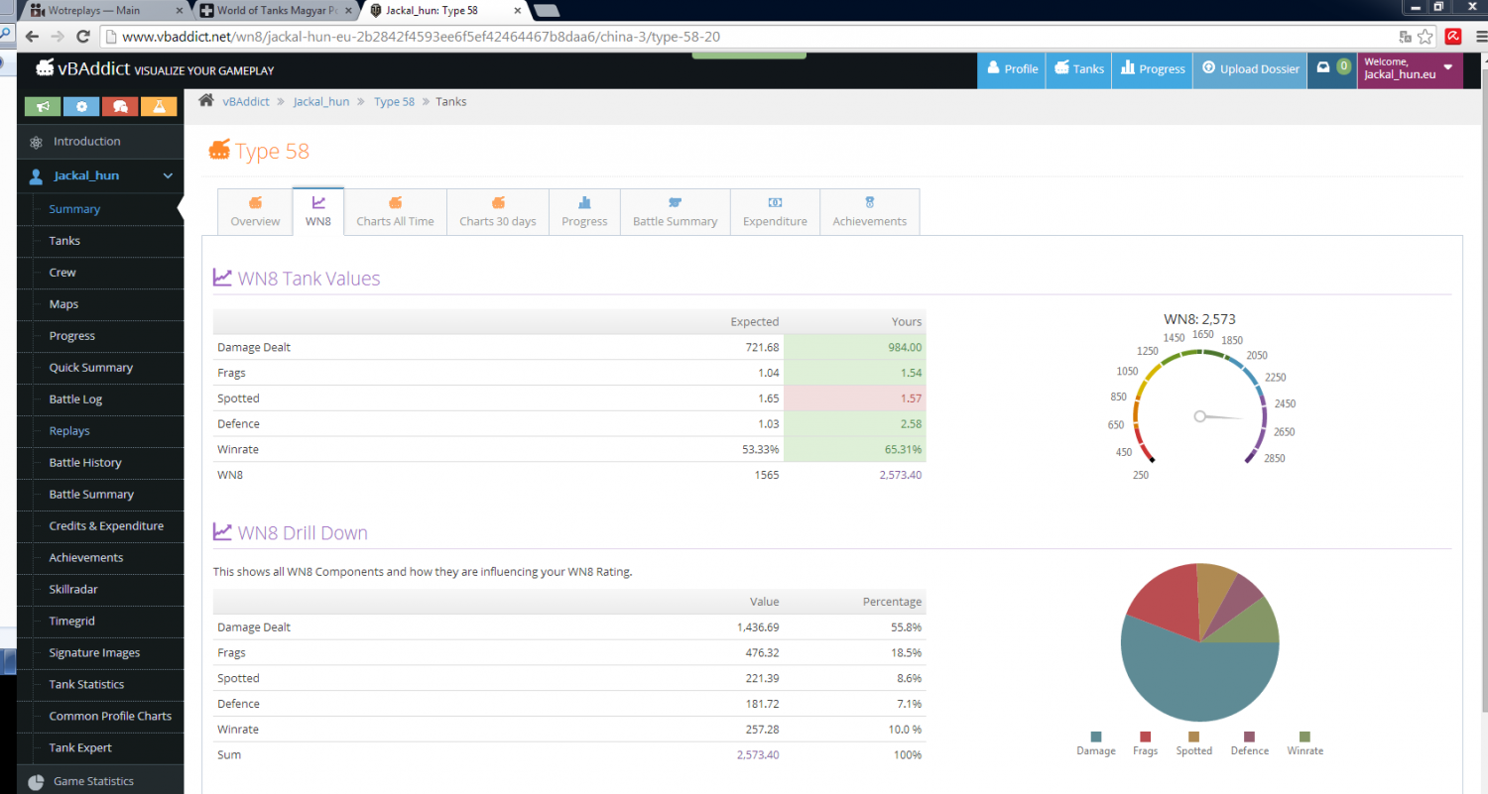1488x794 pixels.
Task: Switch to the Progress tab
Action: click(x=584, y=211)
